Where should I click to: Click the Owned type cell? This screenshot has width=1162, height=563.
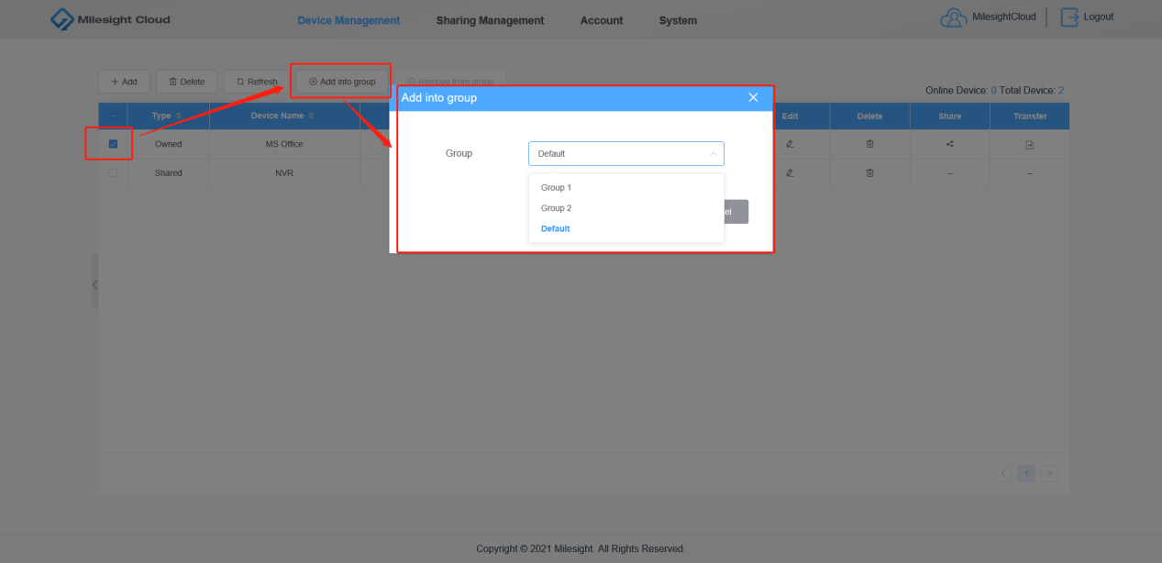[x=169, y=144]
